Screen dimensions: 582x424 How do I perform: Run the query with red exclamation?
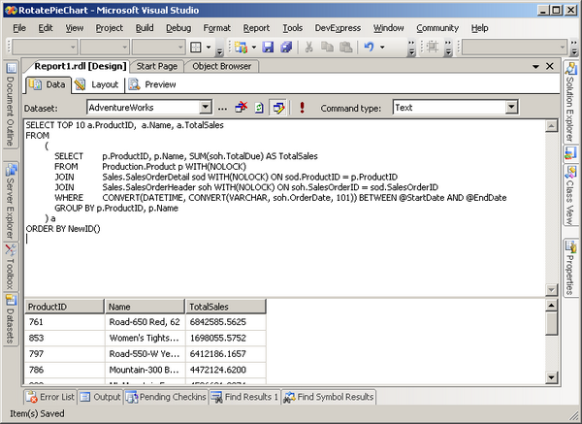[302, 108]
